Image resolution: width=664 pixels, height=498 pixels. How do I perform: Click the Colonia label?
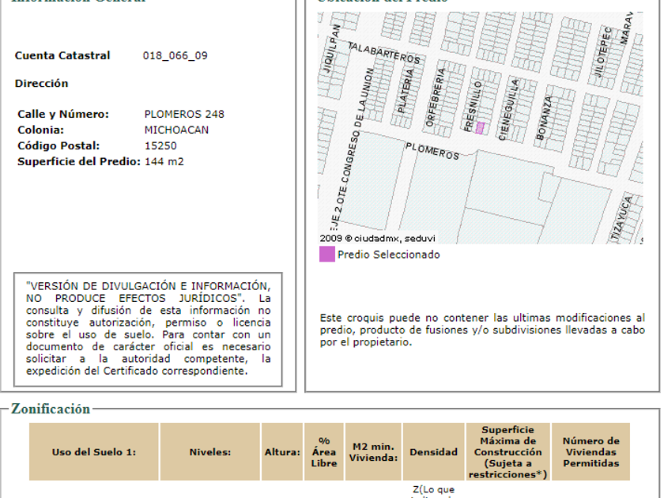point(40,130)
